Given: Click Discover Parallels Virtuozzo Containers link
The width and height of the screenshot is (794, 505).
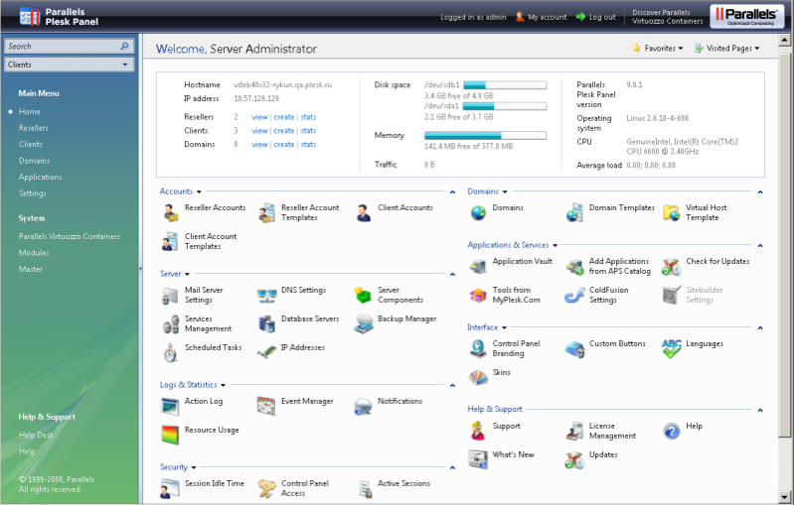Looking at the screenshot, I should (668, 17).
